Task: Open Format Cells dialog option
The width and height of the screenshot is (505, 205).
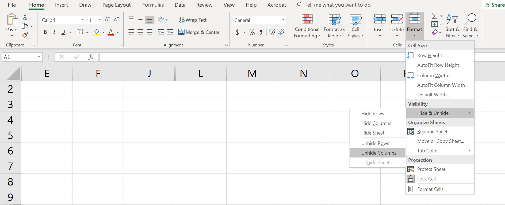Action: (x=440, y=189)
